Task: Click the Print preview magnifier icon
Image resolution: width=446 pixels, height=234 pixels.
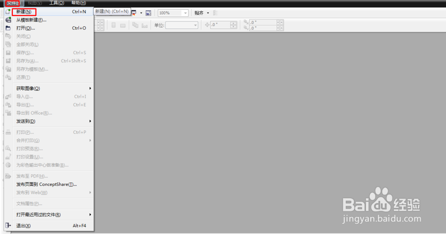Action: tap(8, 148)
